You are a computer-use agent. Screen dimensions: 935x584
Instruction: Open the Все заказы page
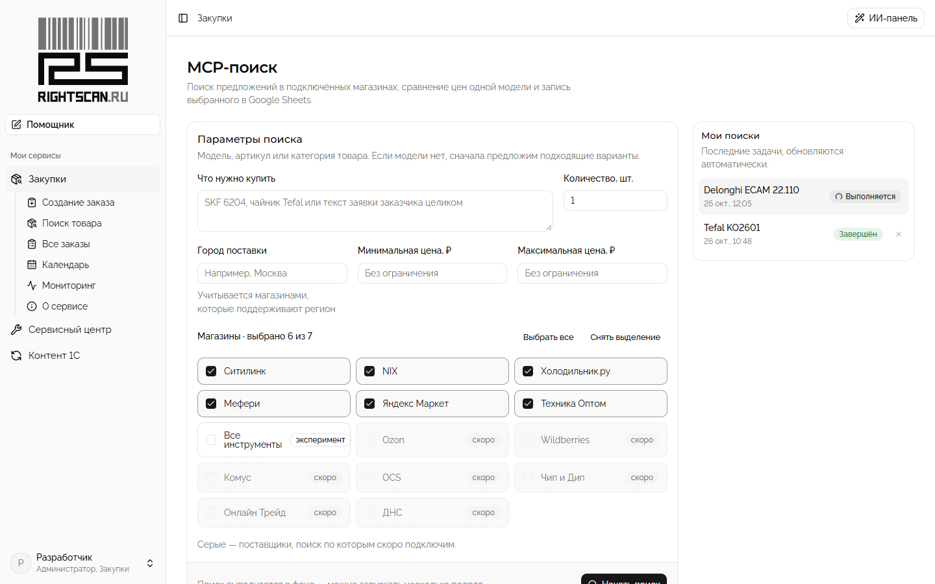pos(90,244)
